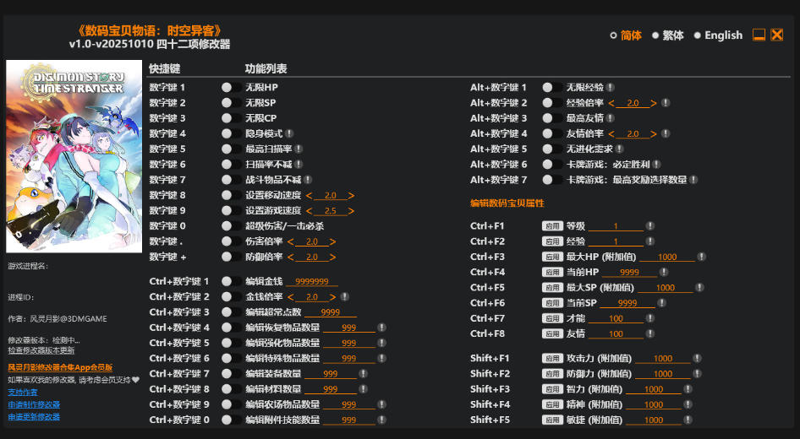Viewport: 800px width, 439px height.
Task: Click the info icon beside 编辑装备数量
Action: (x=364, y=373)
